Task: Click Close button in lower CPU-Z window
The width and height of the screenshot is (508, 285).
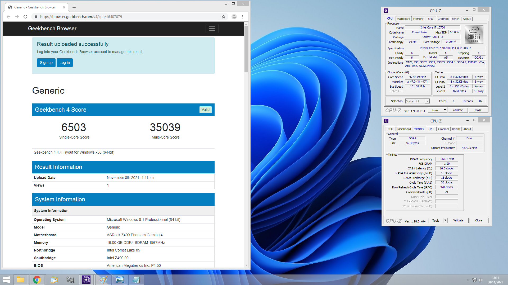Action: click(479, 220)
